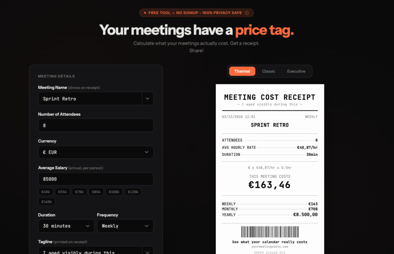394x254 pixels.
Task: Pick the €40k salary preset
Action: [46, 192]
